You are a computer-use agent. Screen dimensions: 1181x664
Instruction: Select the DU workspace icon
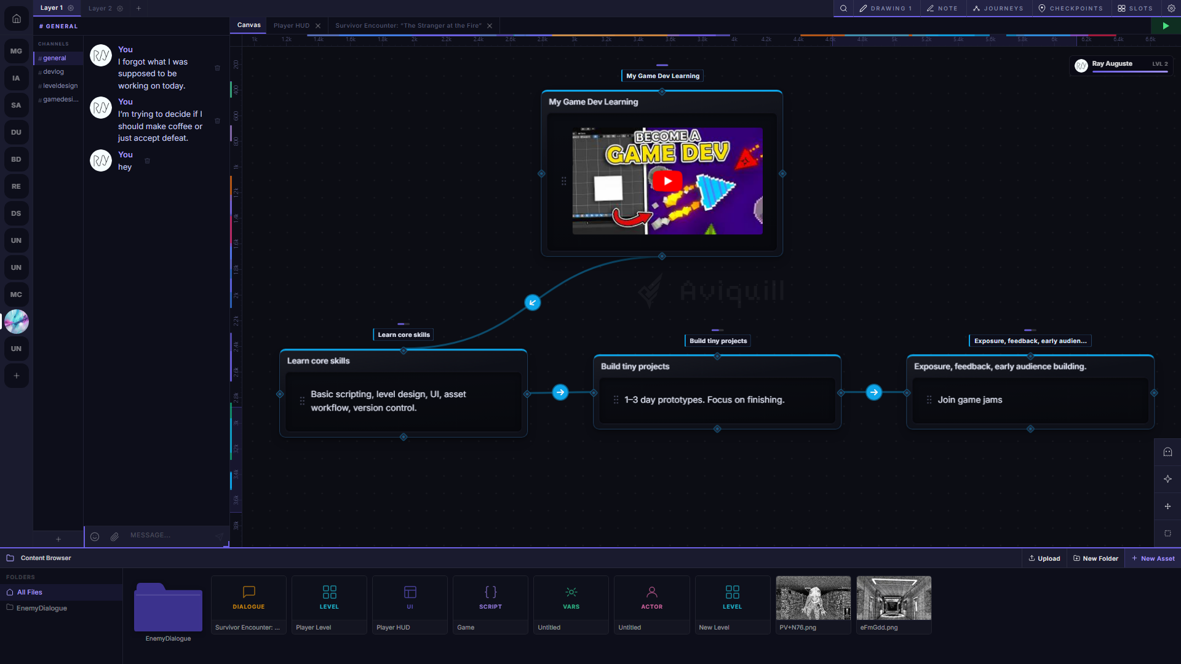pos(17,132)
